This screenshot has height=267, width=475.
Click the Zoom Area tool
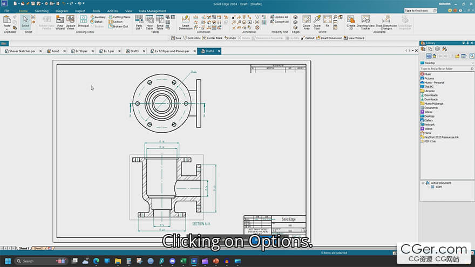[307, 21]
